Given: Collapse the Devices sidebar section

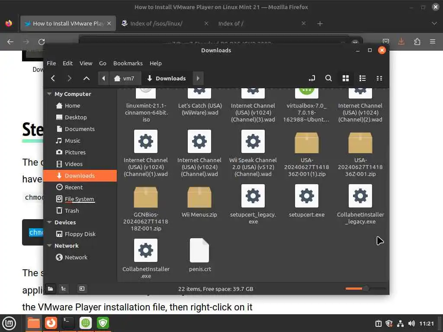Looking at the screenshot, I should tap(49, 222).
